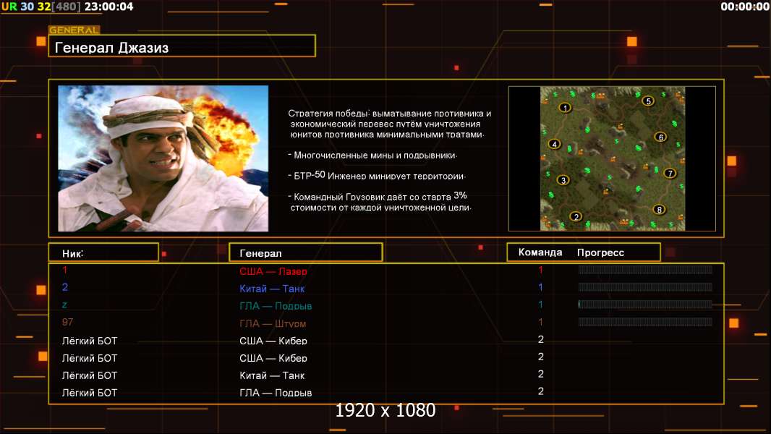Click start position 3 marker on map
This screenshot has width=771, height=434.
click(563, 179)
